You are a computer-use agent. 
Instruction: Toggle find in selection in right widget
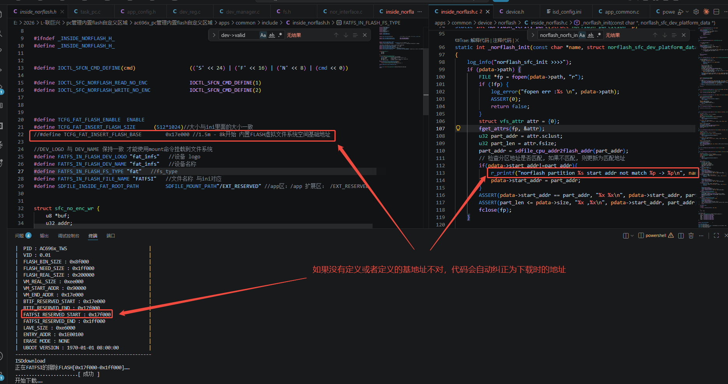(674, 35)
